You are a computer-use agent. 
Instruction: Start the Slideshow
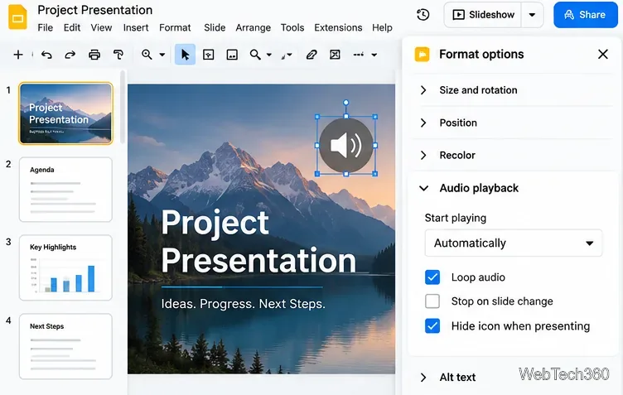(x=483, y=15)
